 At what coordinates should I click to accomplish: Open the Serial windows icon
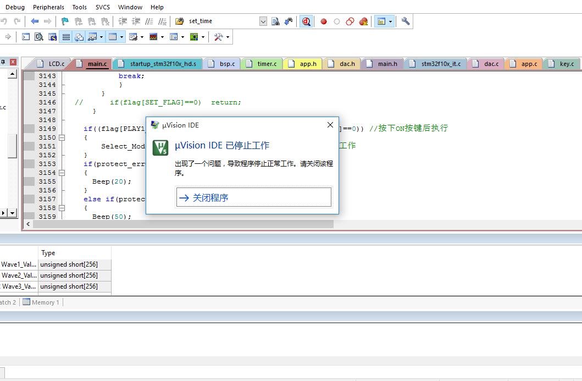[133, 37]
